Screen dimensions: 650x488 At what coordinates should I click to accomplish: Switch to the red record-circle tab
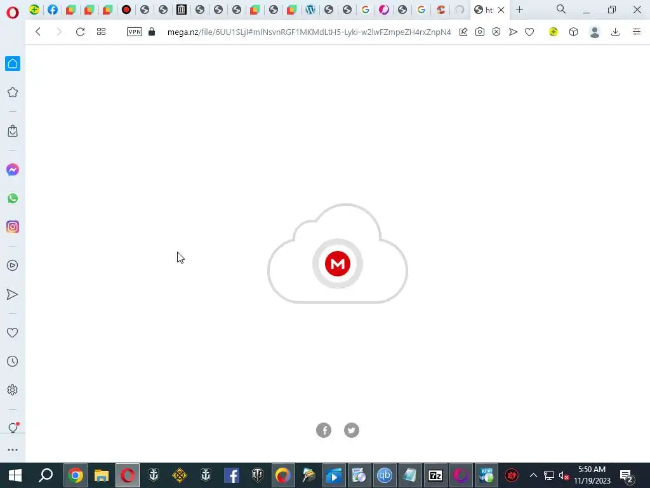click(x=126, y=10)
